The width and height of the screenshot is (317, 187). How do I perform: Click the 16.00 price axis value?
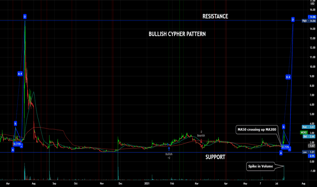point(312,10)
